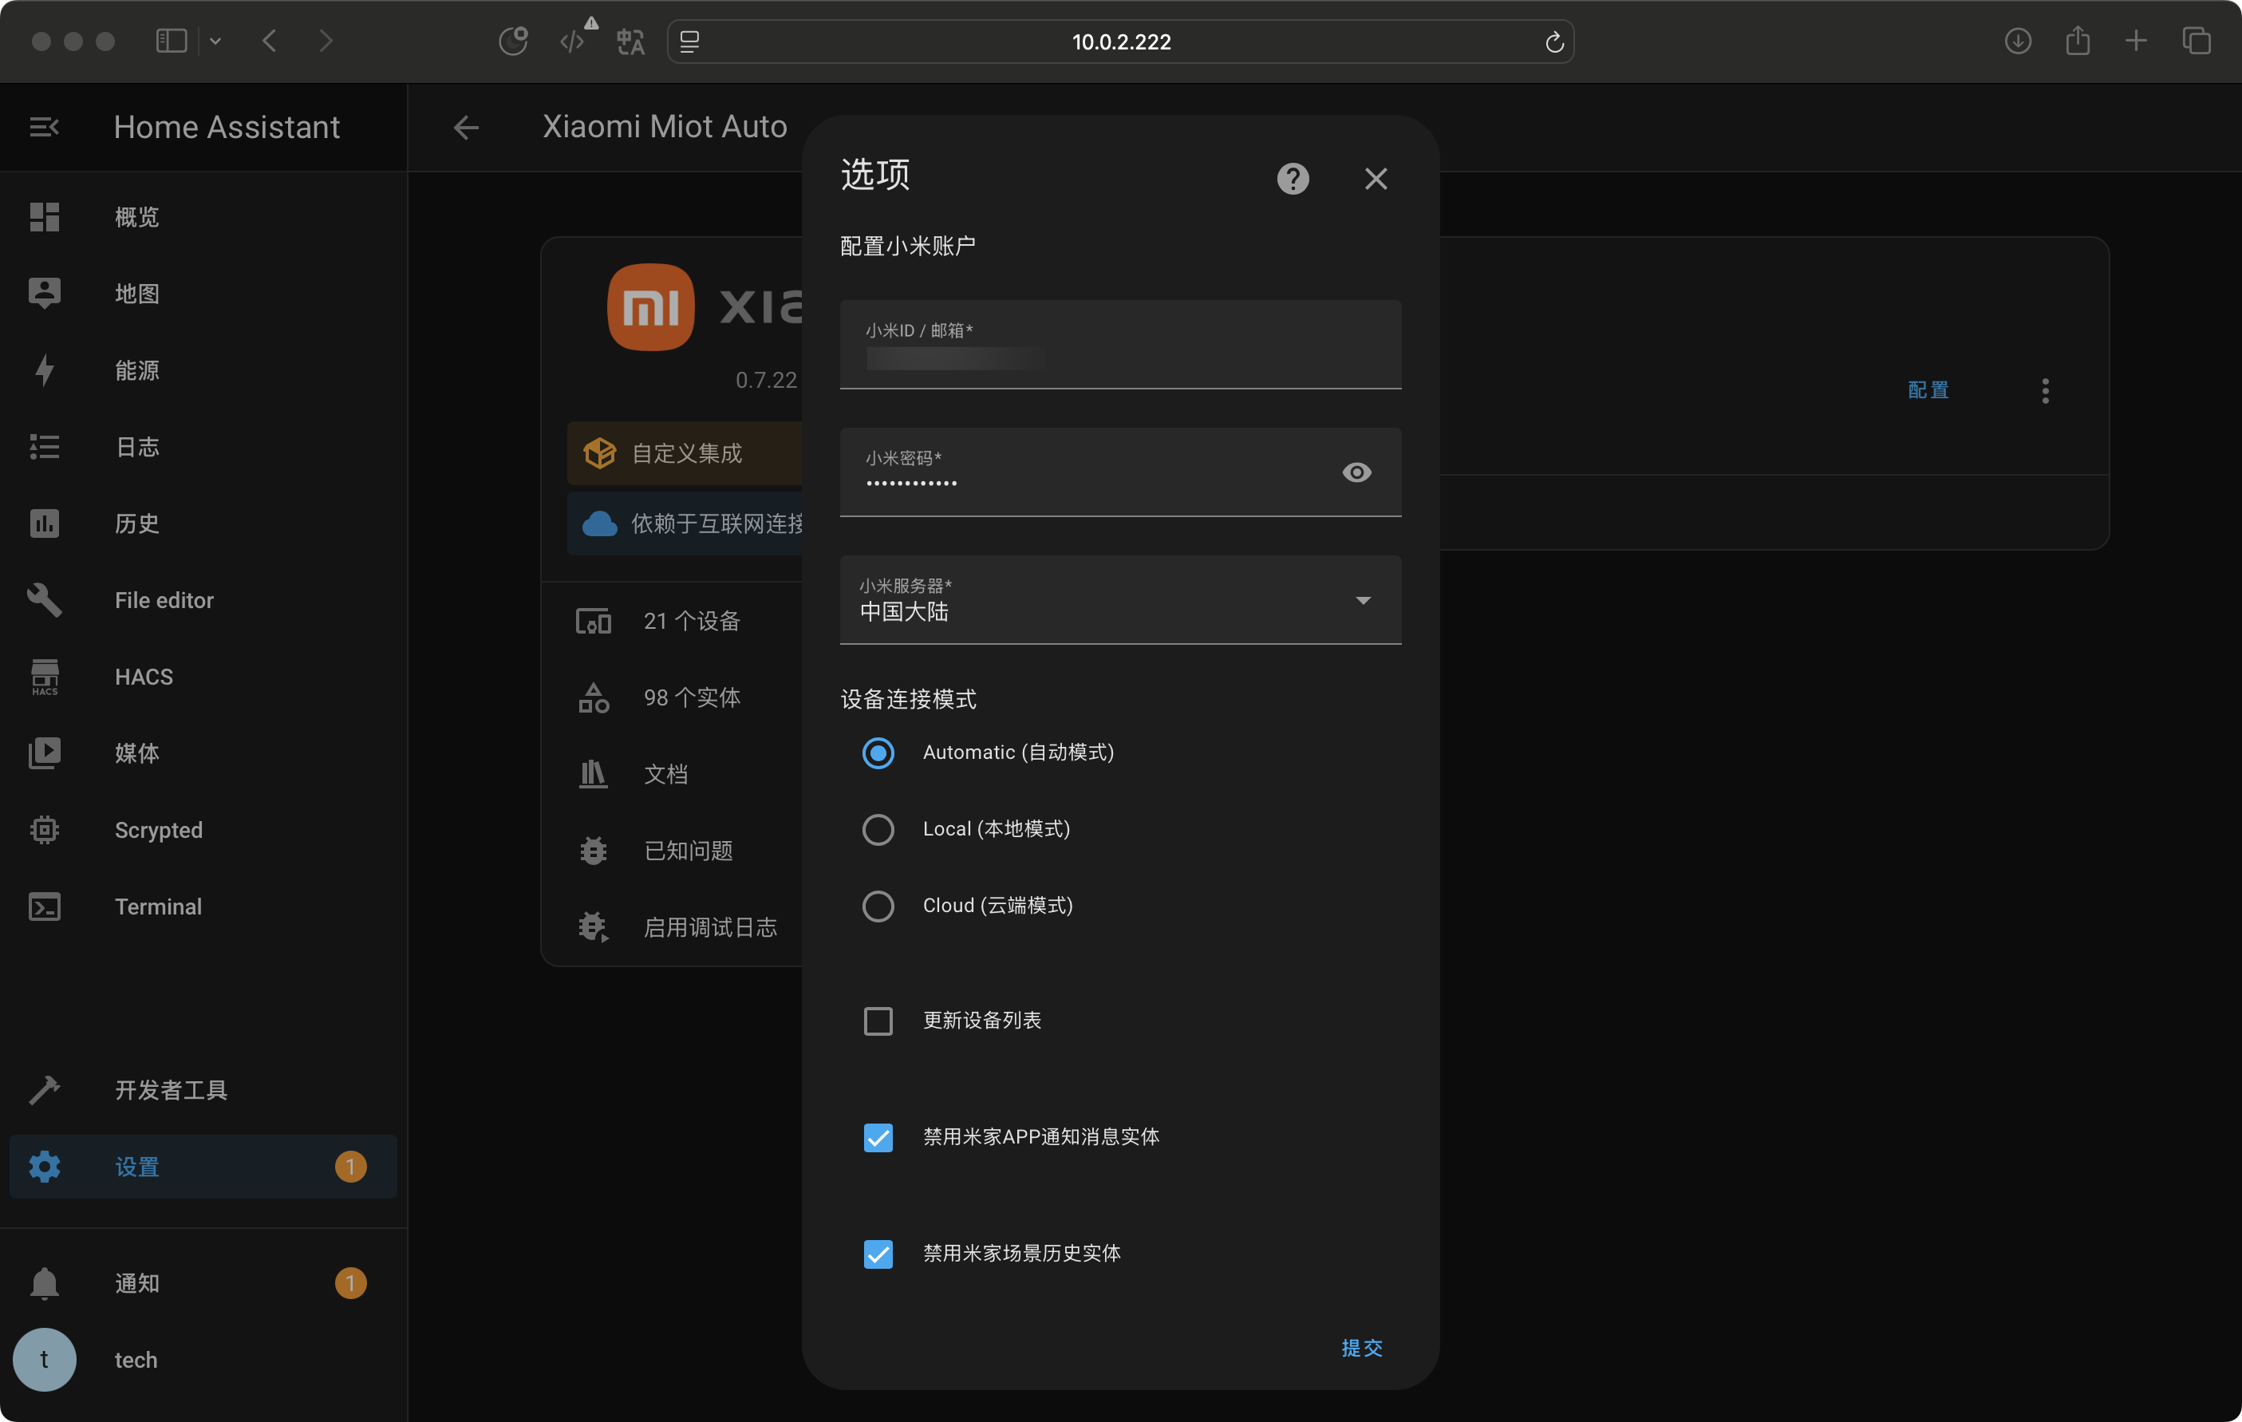
Task: Click the 设置 gear icon
Action: point(45,1166)
